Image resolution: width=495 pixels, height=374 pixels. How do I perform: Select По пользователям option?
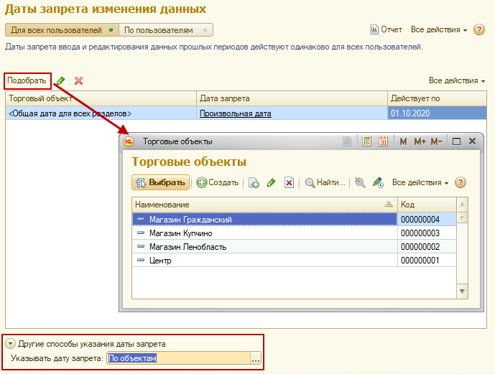coord(166,30)
